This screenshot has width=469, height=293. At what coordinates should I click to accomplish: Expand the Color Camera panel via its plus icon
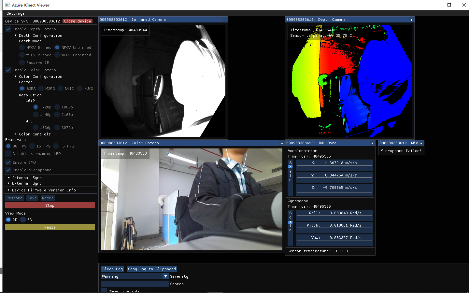(282, 143)
